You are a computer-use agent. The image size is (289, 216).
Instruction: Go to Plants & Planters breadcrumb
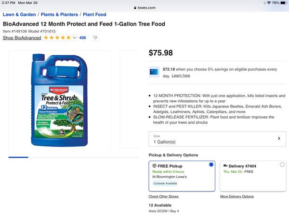[x=59, y=14]
